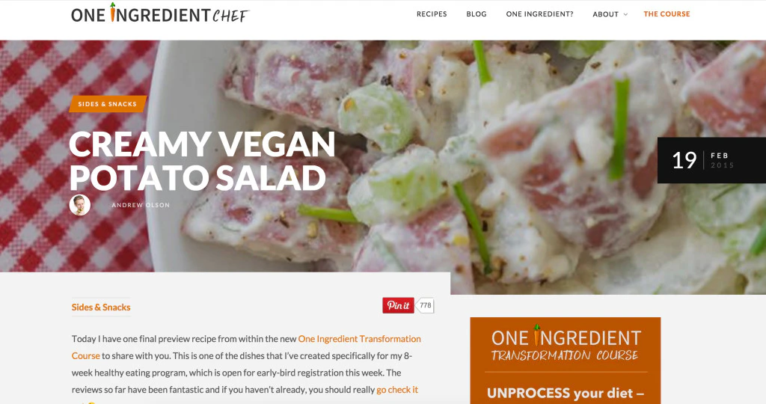Click the Creamy Vegan Potato Salad title
Screen dimensions: 766x404
(x=202, y=161)
